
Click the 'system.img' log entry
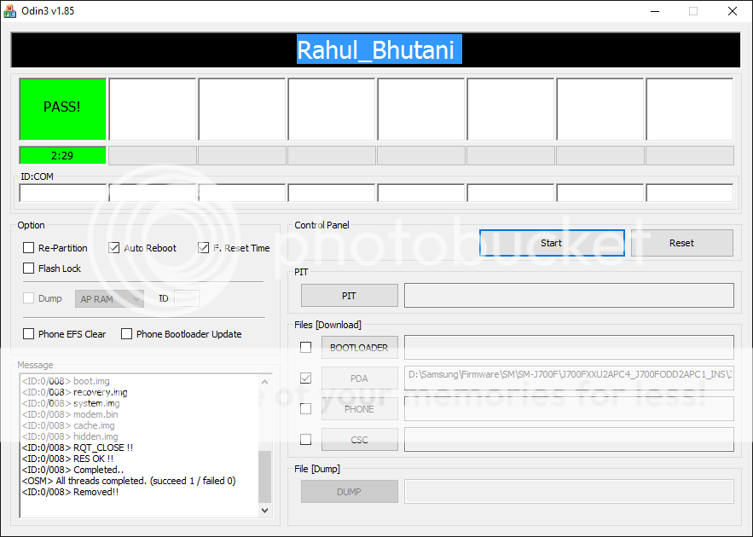[x=71, y=403]
